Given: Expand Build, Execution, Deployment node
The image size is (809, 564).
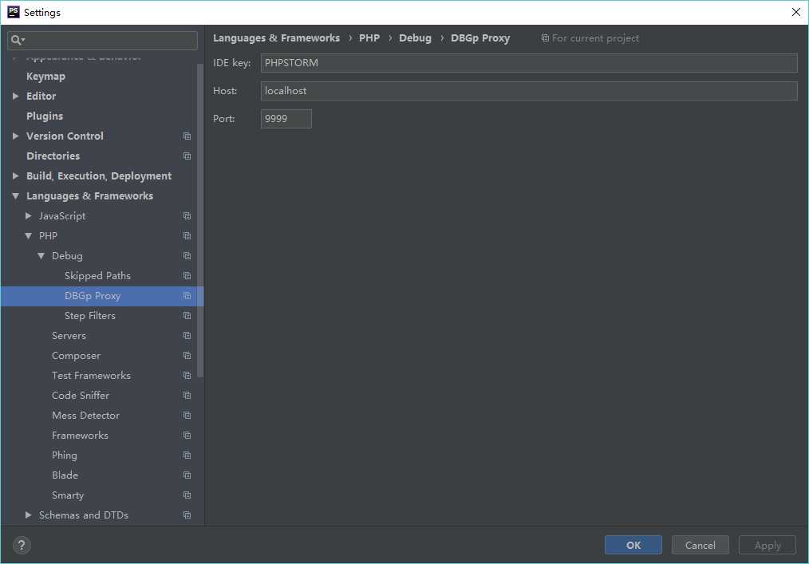Looking at the screenshot, I should tap(15, 176).
